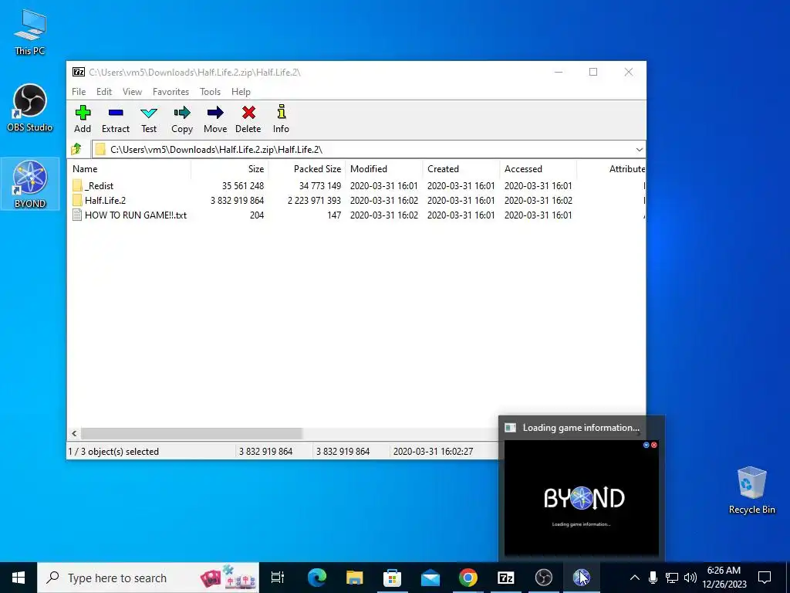The height and width of the screenshot is (593, 790).
Task: Launch Microsoft Edge from the taskbar
Action: tap(317, 578)
